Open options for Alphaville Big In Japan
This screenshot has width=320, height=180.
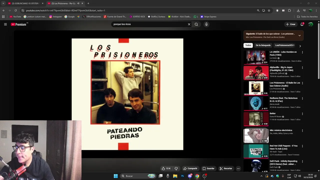coord(302,67)
